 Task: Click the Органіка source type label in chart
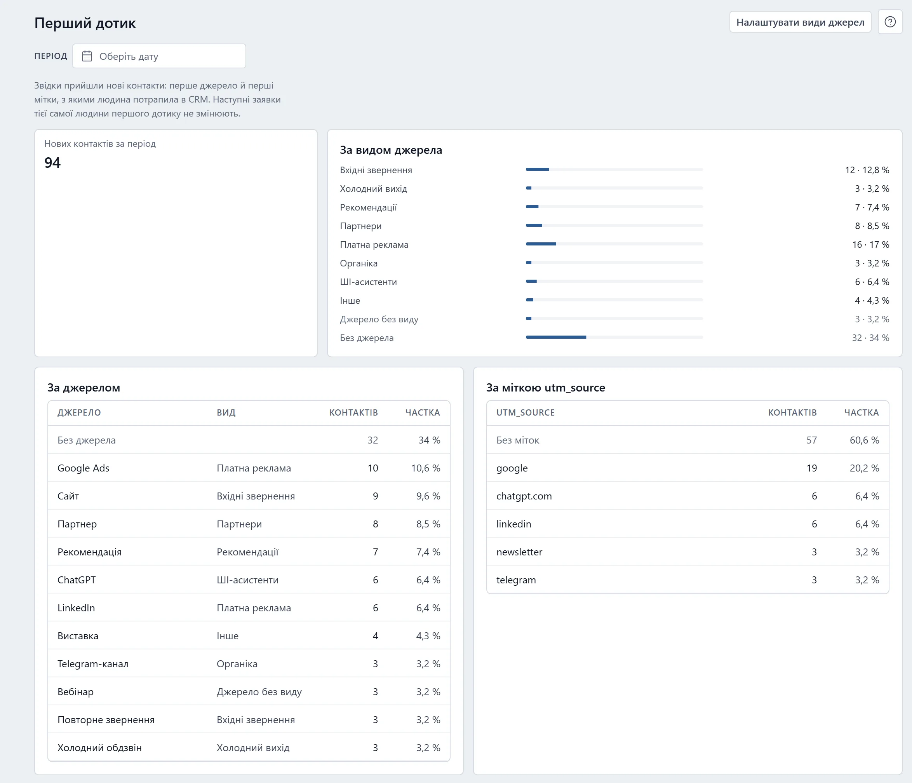[359, 263]
